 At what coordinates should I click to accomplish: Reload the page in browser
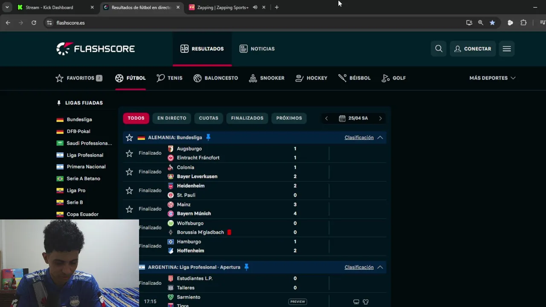(34, 23)
